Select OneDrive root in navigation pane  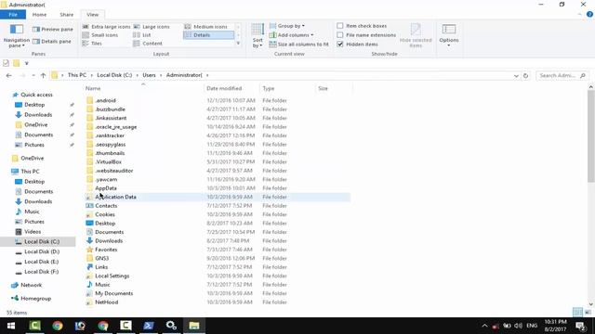(x=33, y=158)
